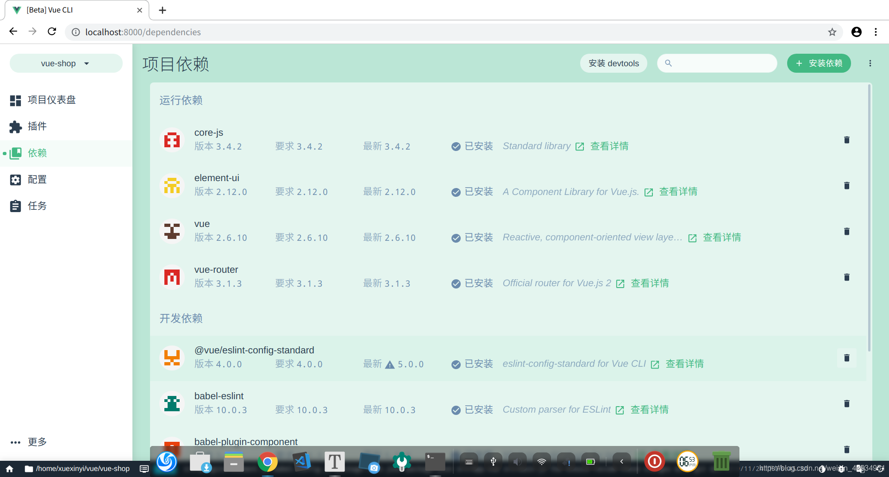Image resolution: width=889 pixels, height=477 pixels.
Task: Open external link icon for element-ui description
Action: [x=649, y=193]
